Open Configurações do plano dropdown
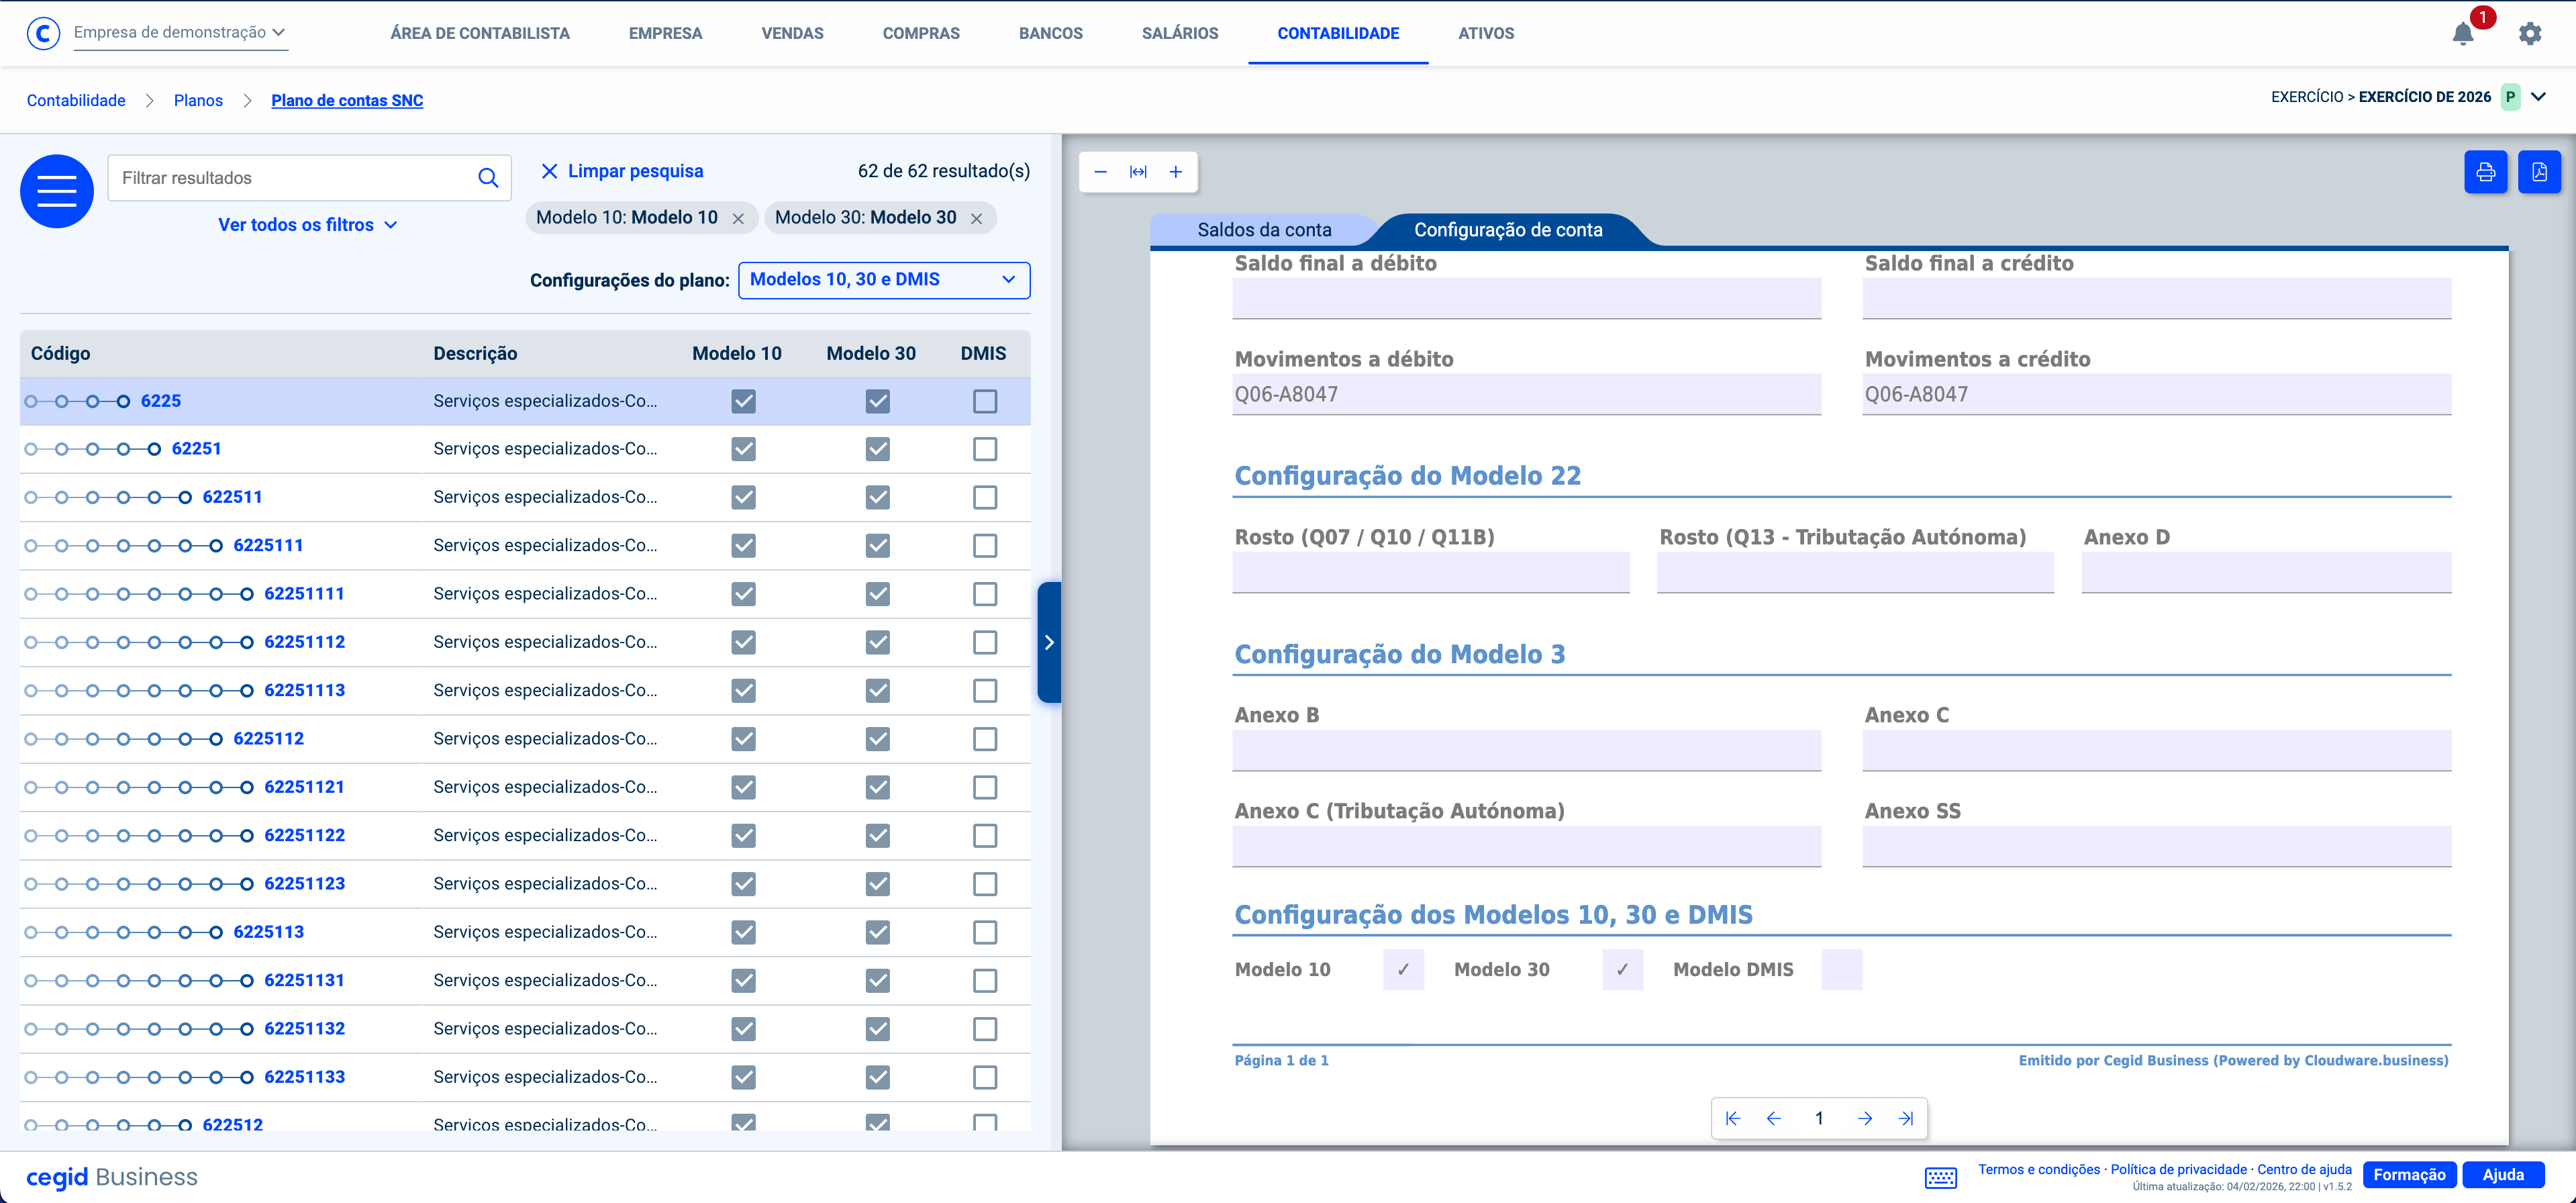The image size is (2576, 1203). (x=883, y=280)
